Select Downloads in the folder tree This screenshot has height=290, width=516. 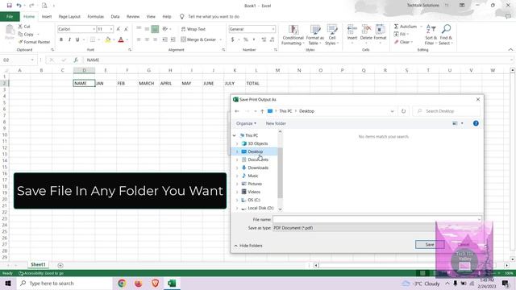258,168
